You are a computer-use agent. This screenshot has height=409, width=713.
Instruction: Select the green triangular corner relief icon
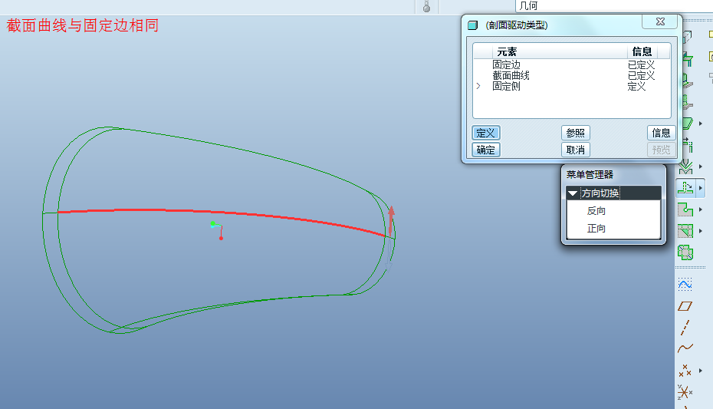click(685, 231)
